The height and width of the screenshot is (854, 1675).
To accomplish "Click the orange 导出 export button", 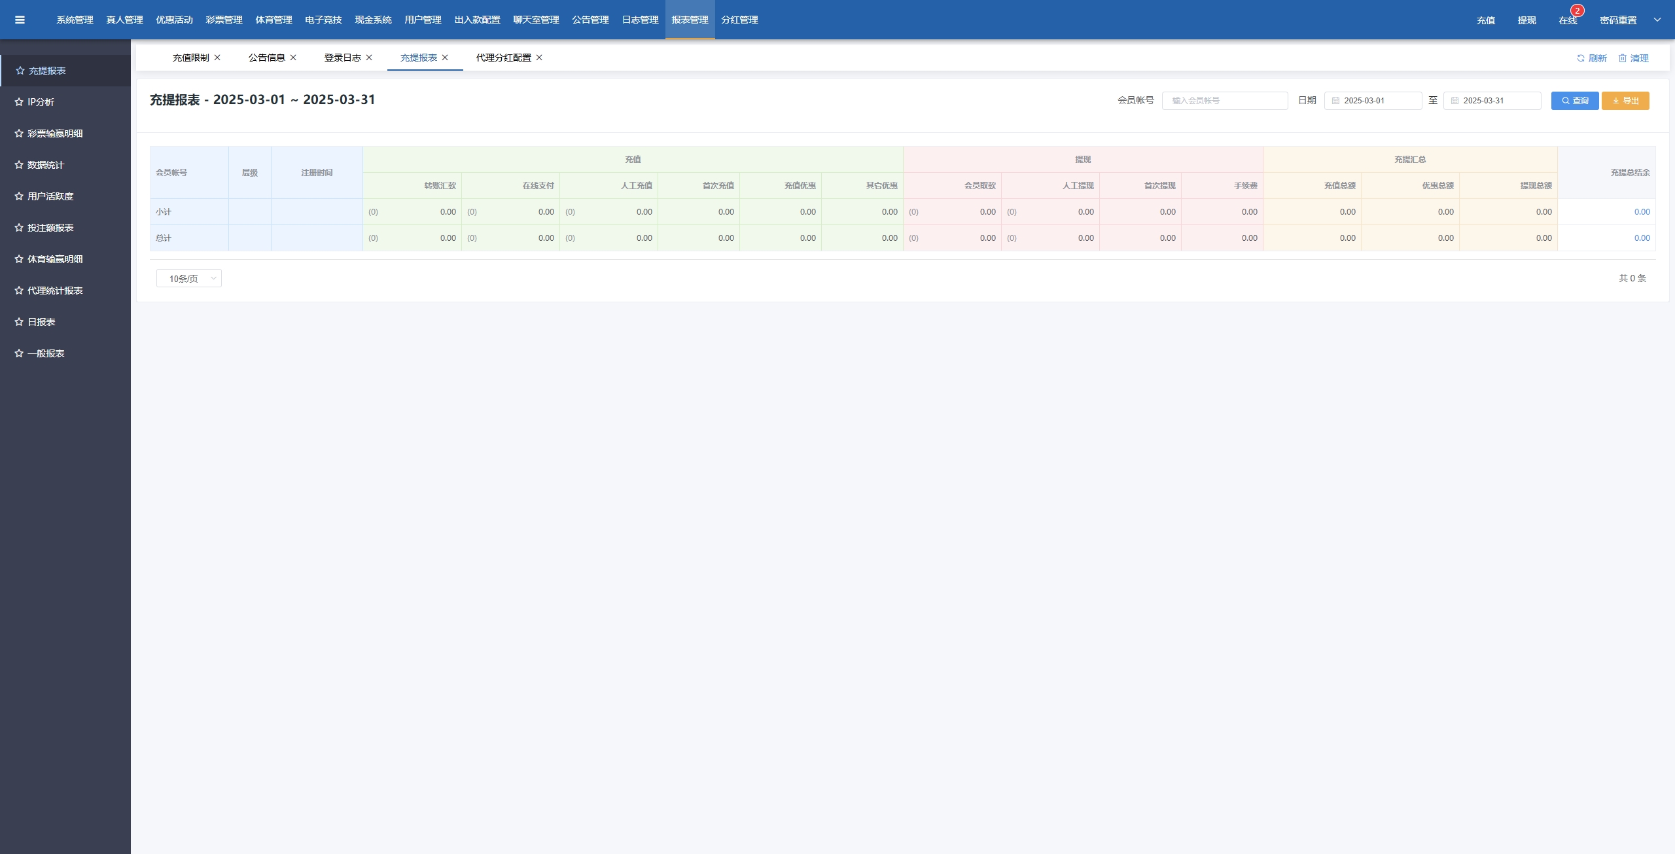I will pyautogui.click(x=1625, y=101).
